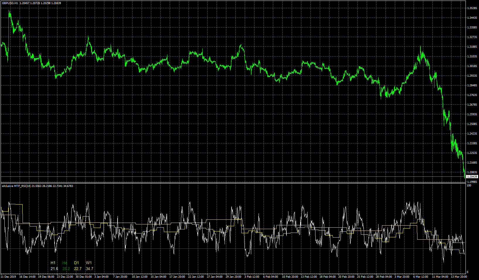Click price axis label 1.31035

(x=471, y=56)
